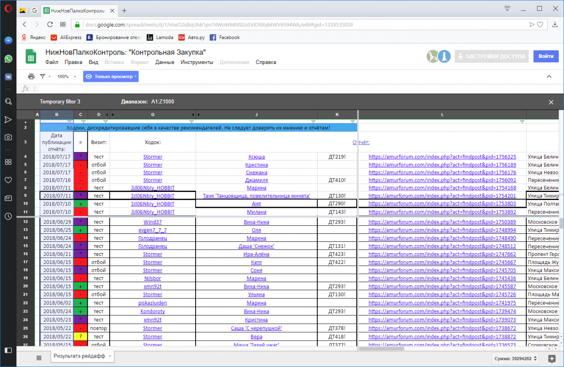Viewport: 564px width, 367px height.
Task: Open the 'Данные' menu
Action: 164,62
